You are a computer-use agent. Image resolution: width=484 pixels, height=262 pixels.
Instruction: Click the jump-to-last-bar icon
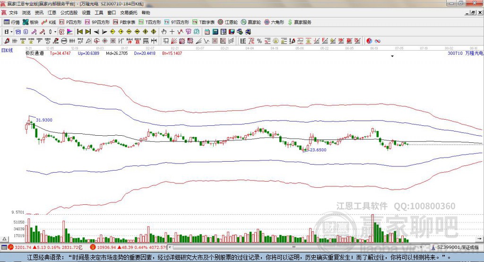point(88,32)
